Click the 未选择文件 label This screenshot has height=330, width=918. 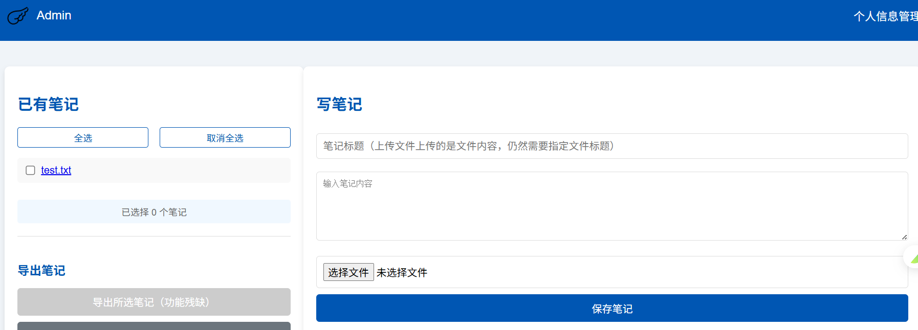click(x=402, y=273)
